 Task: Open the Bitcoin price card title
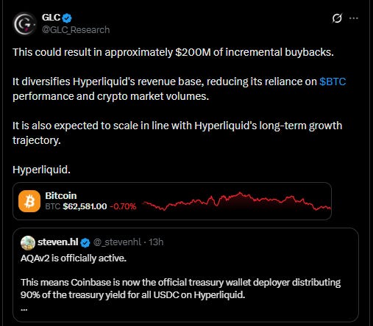[x=61, y=195]
